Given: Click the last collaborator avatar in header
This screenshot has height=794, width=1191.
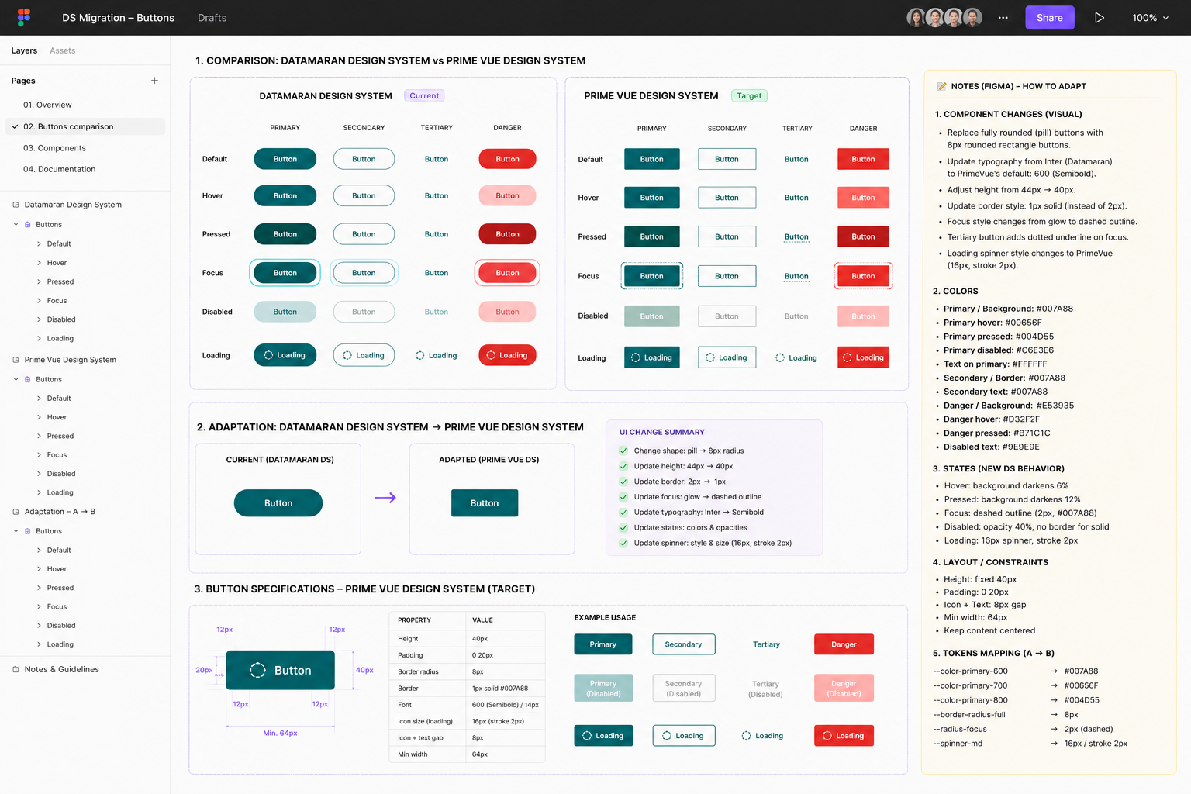Looking at the screenshot, I should click(x=973, y=17).
